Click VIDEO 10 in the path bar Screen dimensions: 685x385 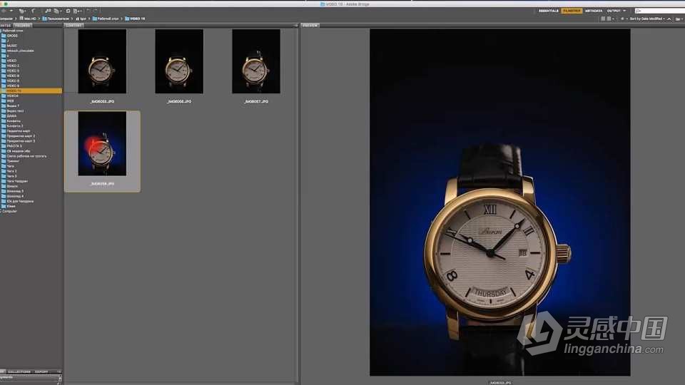click(135, 19)
